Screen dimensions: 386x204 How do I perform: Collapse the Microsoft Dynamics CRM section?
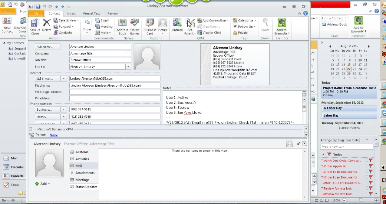pyautogui.click(x=31, y=129)
